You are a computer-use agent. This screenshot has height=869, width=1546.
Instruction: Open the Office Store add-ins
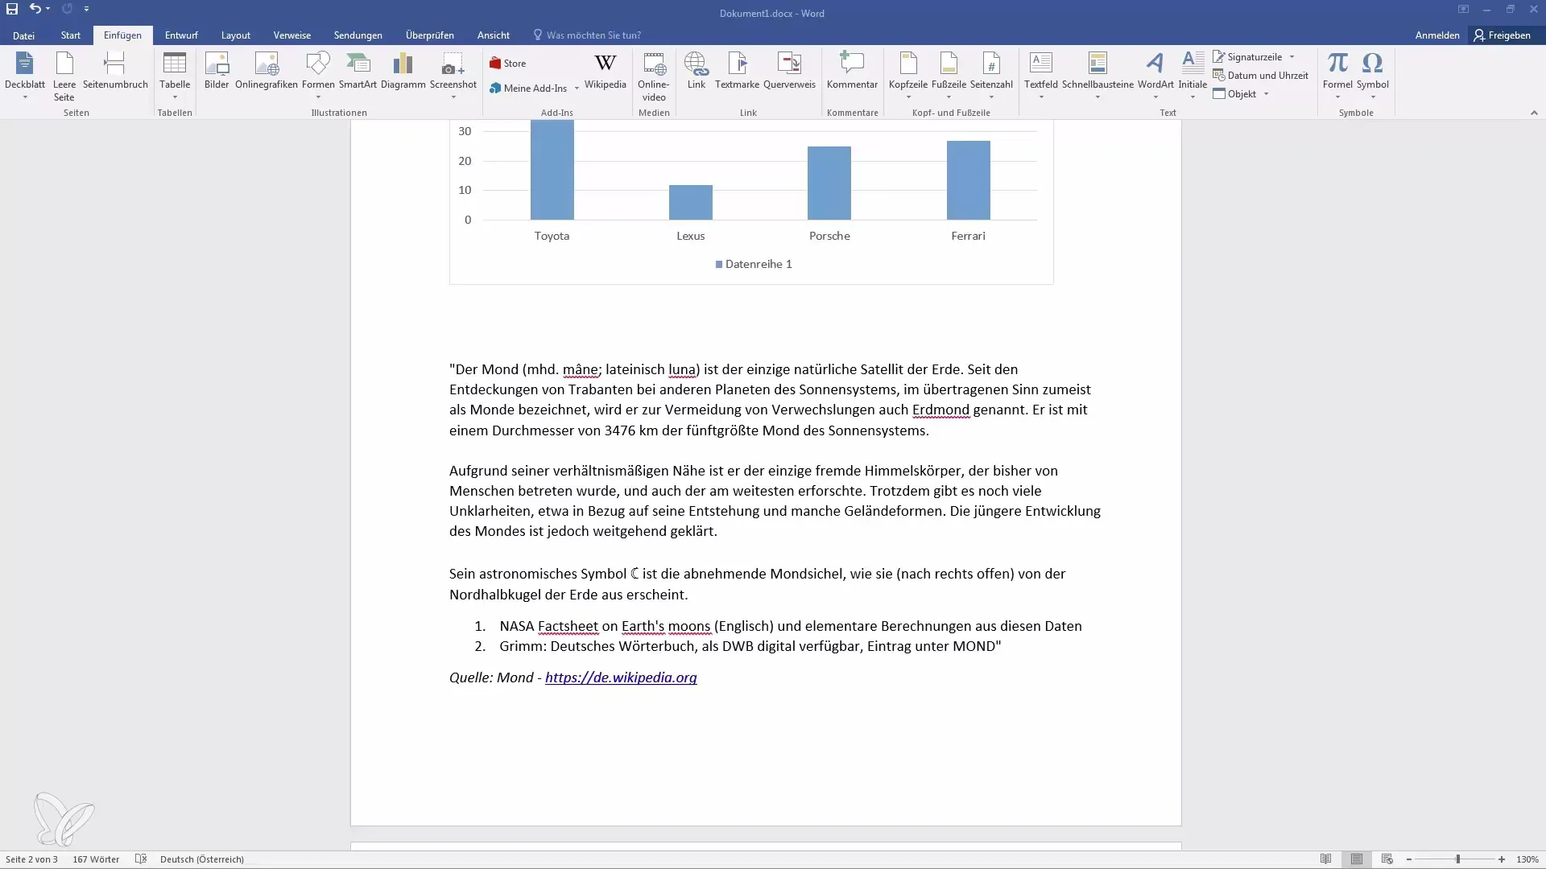coord(508,64)
